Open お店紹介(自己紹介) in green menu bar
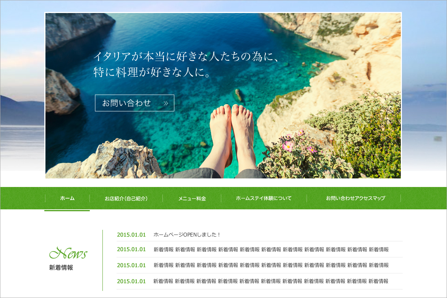 pyautogui.click(x=126, y=198)
